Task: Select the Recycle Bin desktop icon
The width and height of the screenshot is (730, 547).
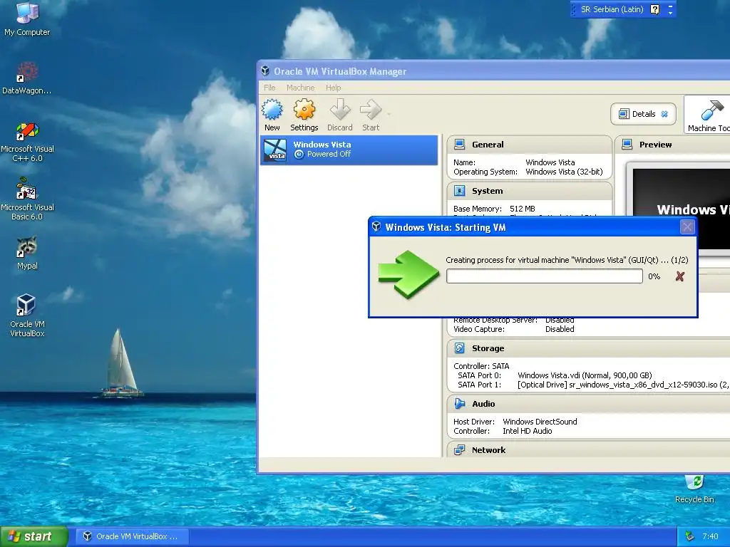Action: pos(694,489)
